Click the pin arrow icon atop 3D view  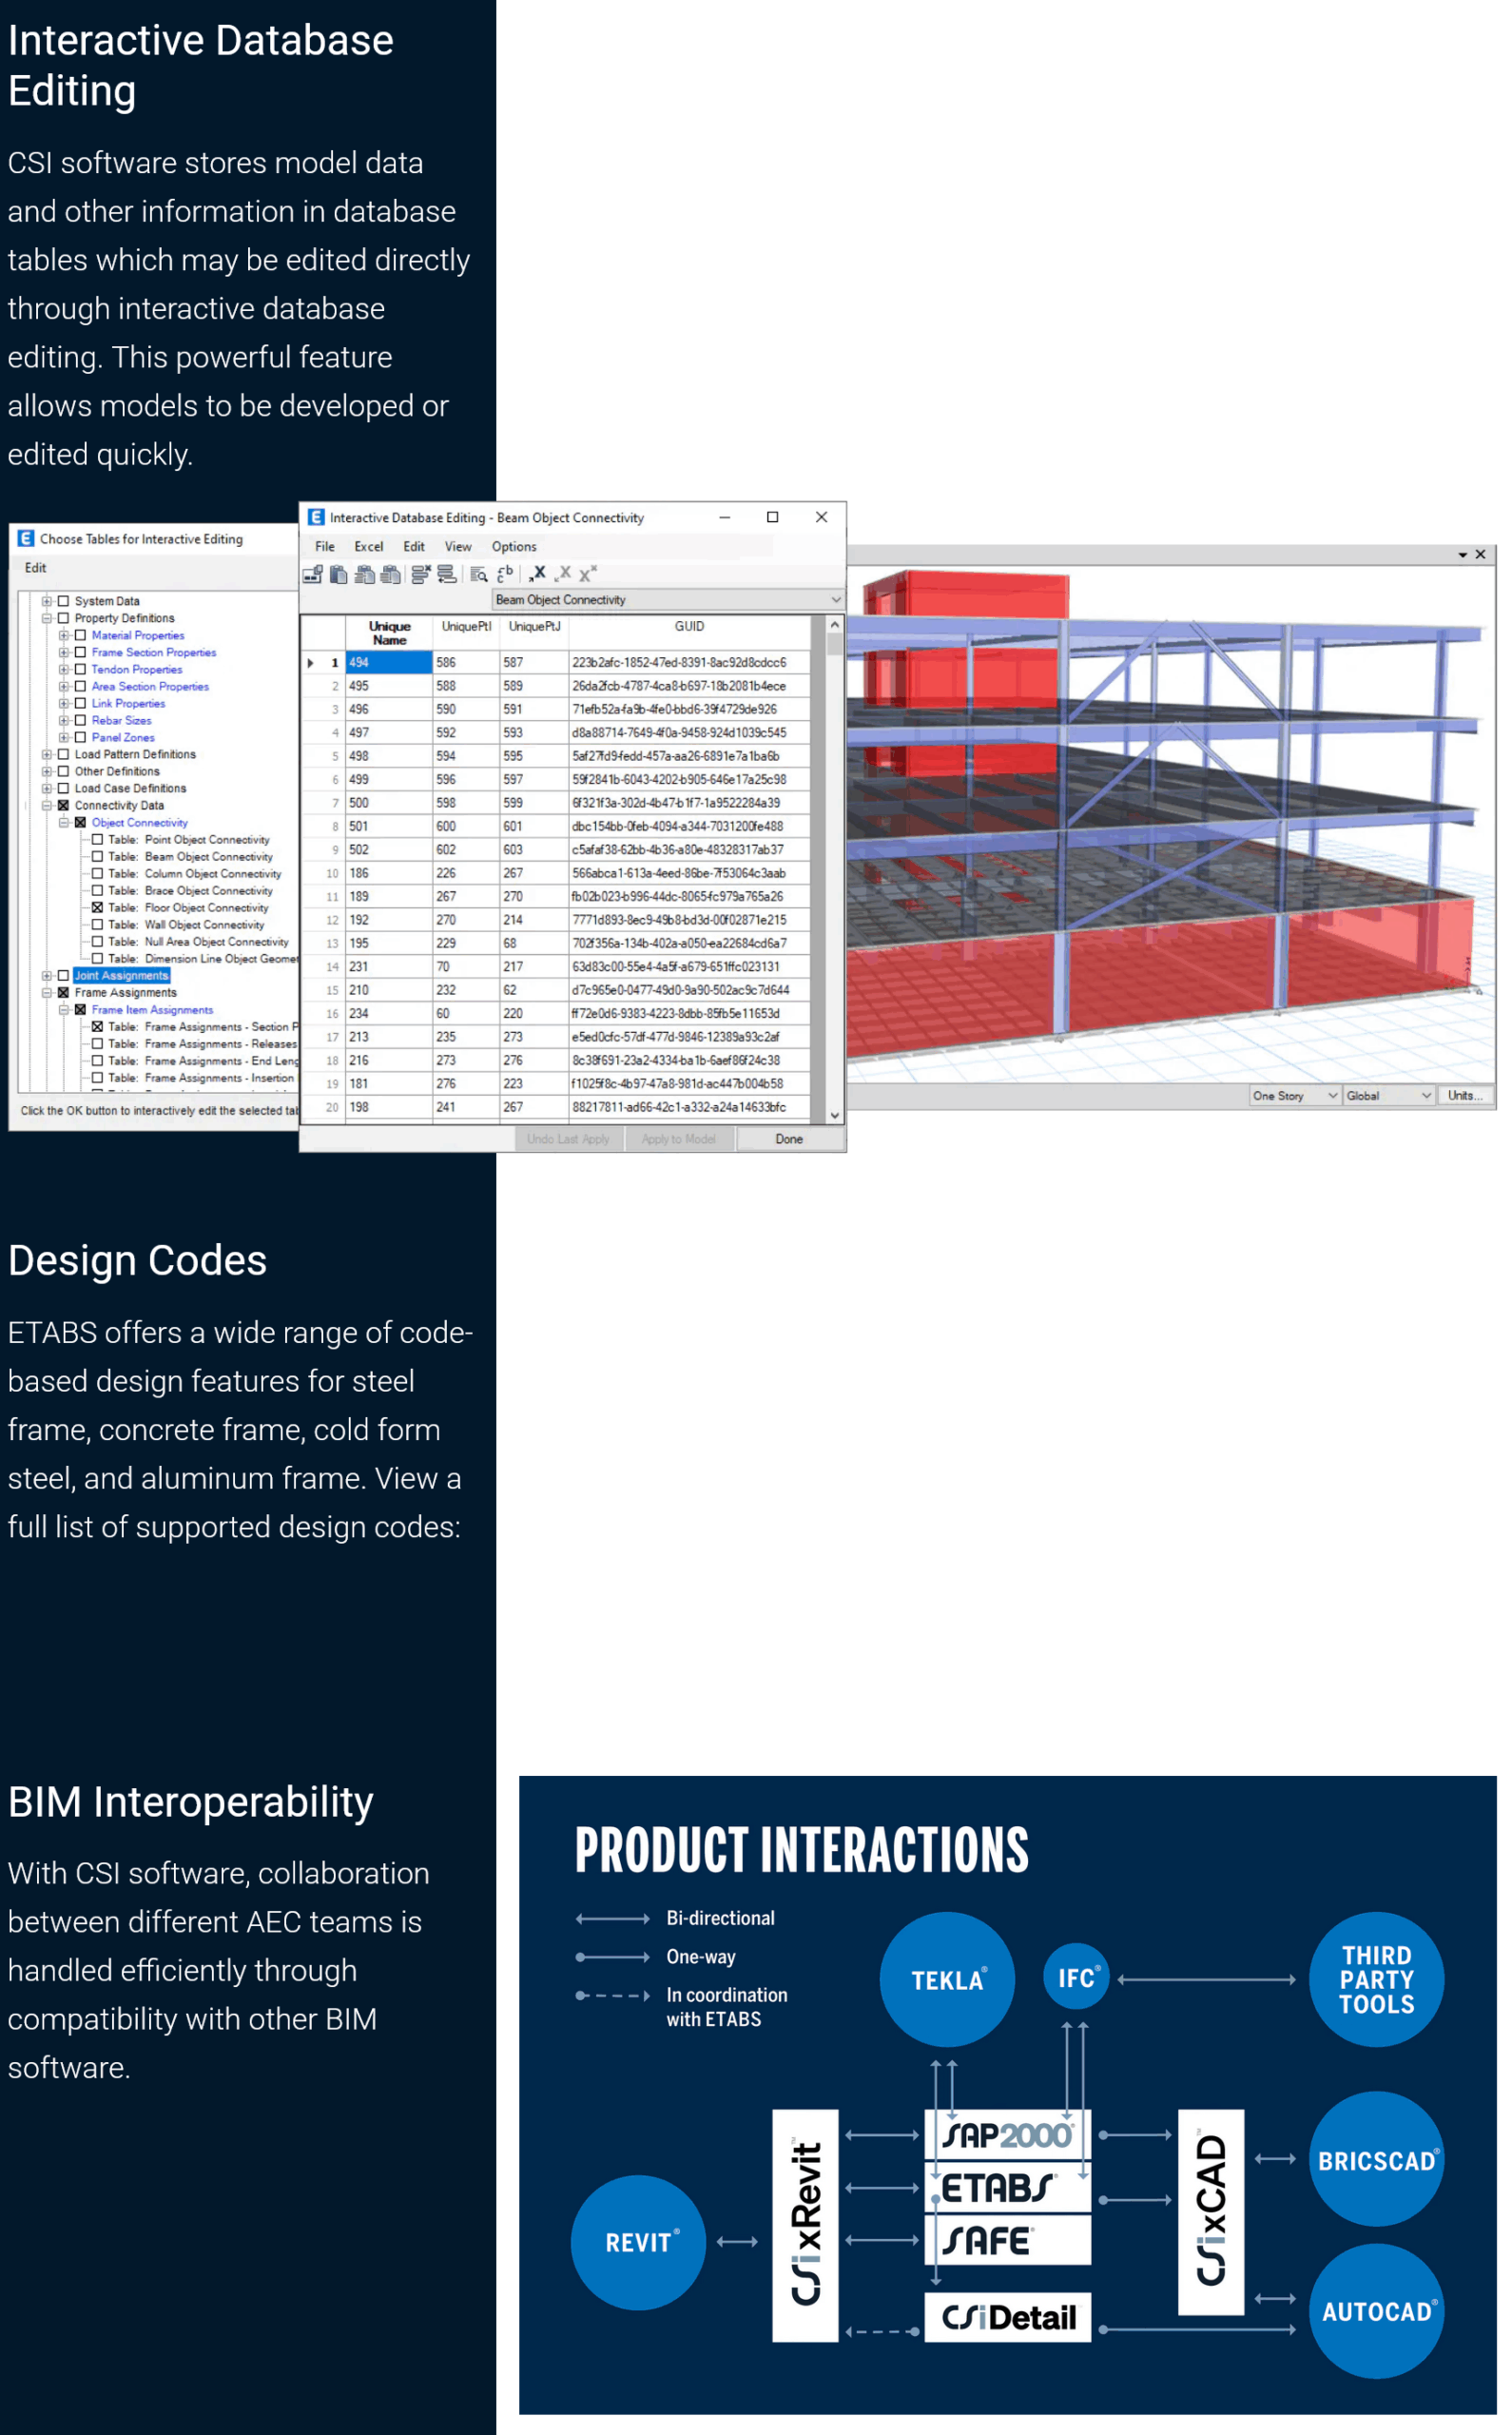click(1462, 555)
